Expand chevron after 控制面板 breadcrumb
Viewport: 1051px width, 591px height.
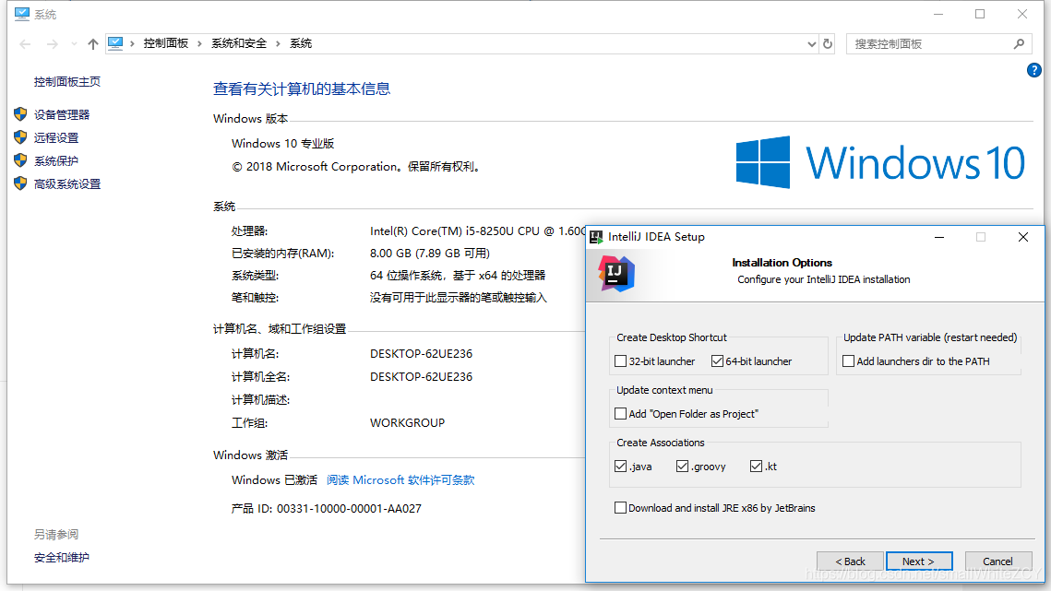pos(199,44)
